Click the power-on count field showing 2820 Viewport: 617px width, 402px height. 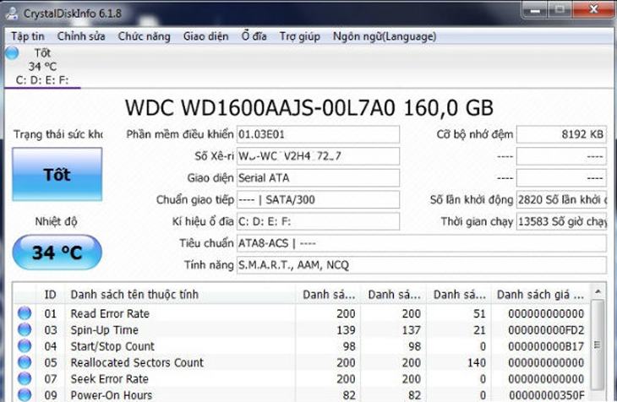point(561,200)
